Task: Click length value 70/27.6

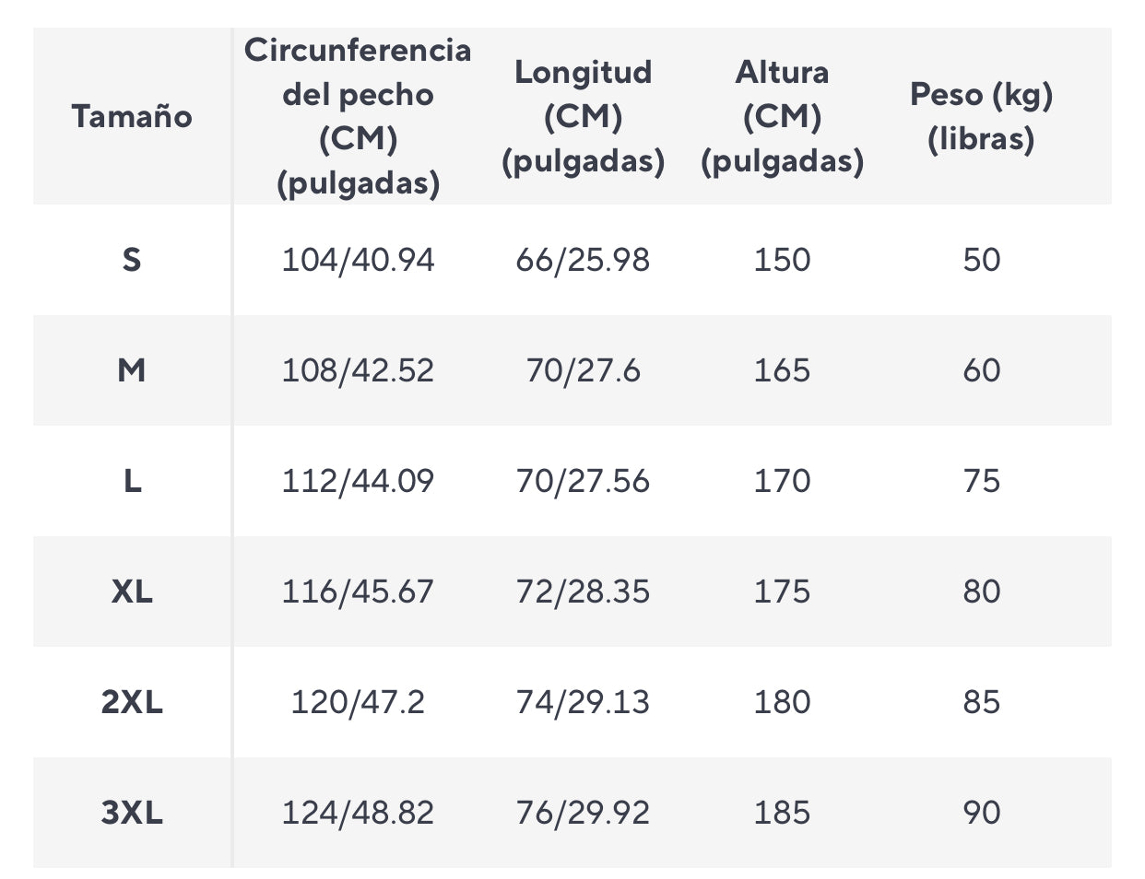Action: click(x=583, y=370)
